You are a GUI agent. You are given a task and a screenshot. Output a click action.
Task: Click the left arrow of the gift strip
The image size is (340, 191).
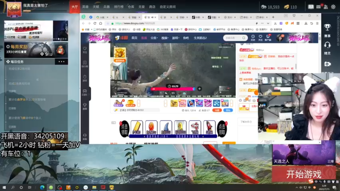click(x=165, y=103)
